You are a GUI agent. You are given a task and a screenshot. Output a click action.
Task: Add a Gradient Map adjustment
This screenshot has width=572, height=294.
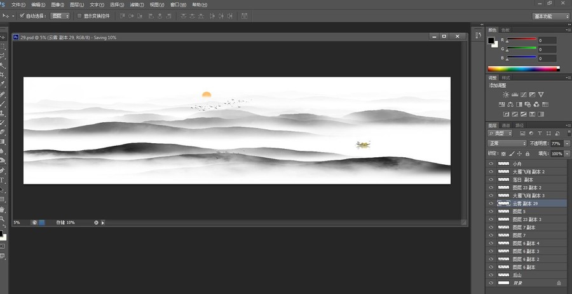[x=541, y=115]
